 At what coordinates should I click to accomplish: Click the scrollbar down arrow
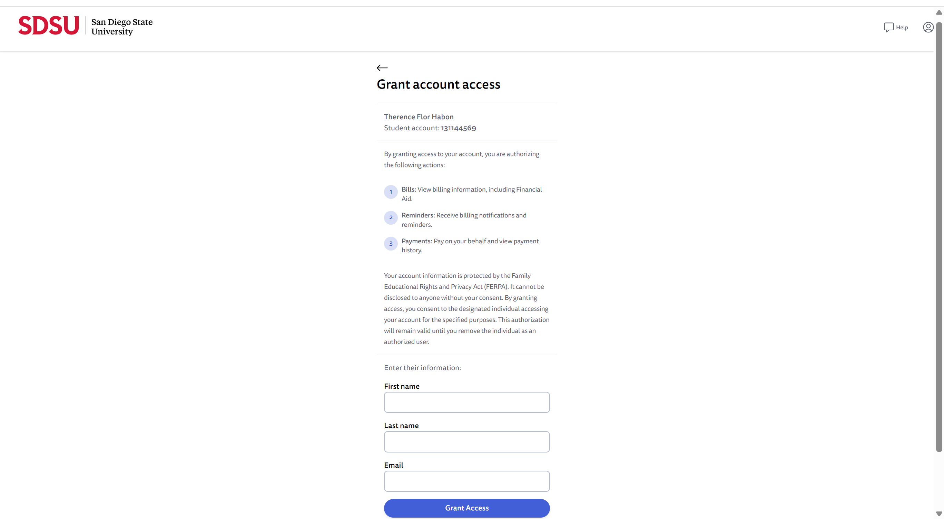(x=939, y=513)
